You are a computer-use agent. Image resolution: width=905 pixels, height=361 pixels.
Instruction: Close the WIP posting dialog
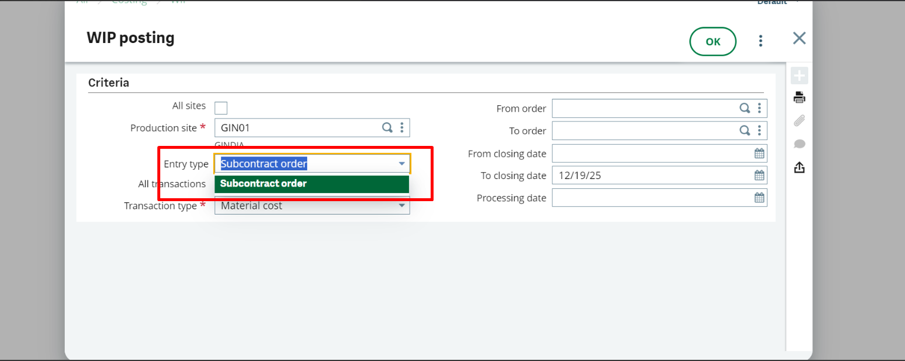click(799, 38)
